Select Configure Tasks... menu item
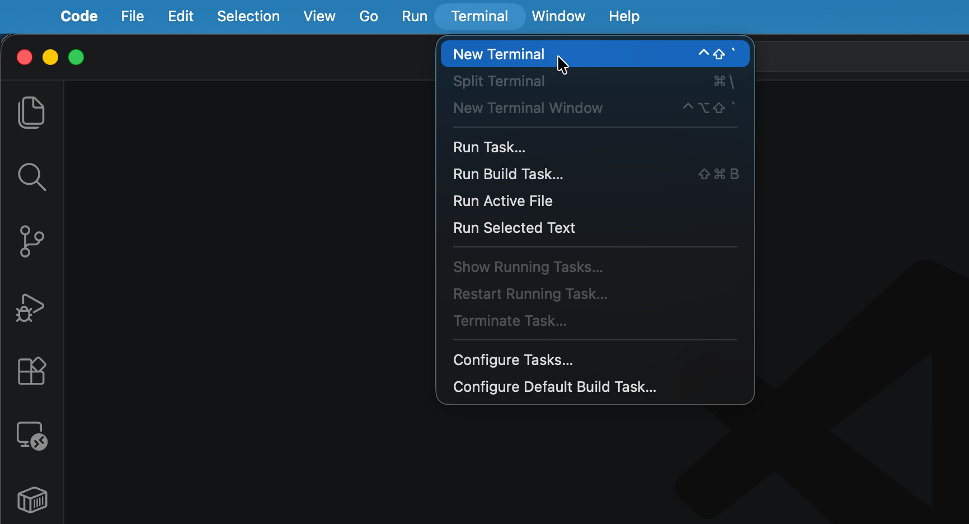The height and width of the screenshot is (524, 969). [x=595, y=360]
